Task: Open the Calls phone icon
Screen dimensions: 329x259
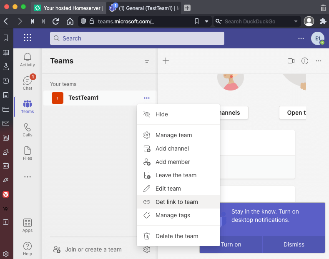Action: pos(28,130)
